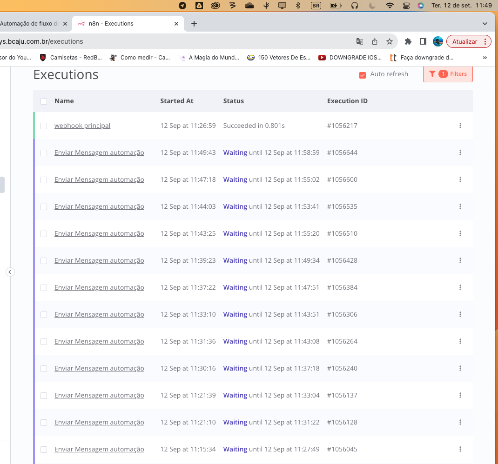Open three-dot menu for execution #1056644
The image size is (498, 464).
coord(460,152)
